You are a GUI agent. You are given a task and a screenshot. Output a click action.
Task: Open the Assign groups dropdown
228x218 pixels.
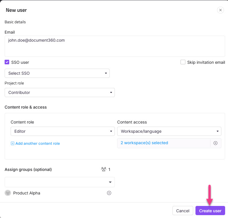[x=60, y=182]
